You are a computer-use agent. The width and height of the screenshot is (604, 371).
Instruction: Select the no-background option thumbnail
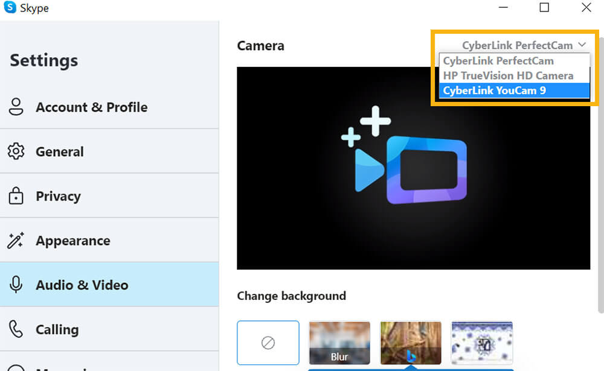pyautogui.click(x=268, y=343)
